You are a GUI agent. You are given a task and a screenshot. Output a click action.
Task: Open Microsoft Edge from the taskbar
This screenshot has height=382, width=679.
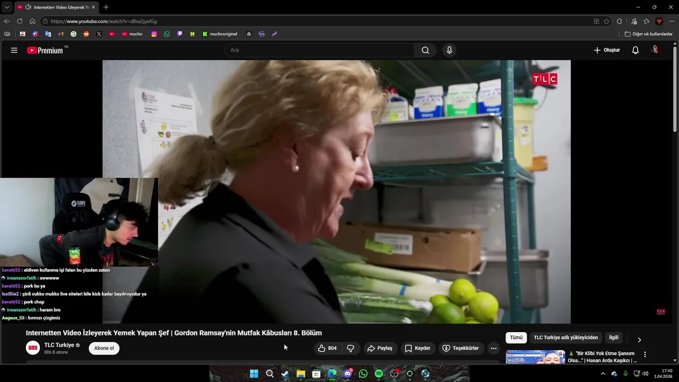332,374
